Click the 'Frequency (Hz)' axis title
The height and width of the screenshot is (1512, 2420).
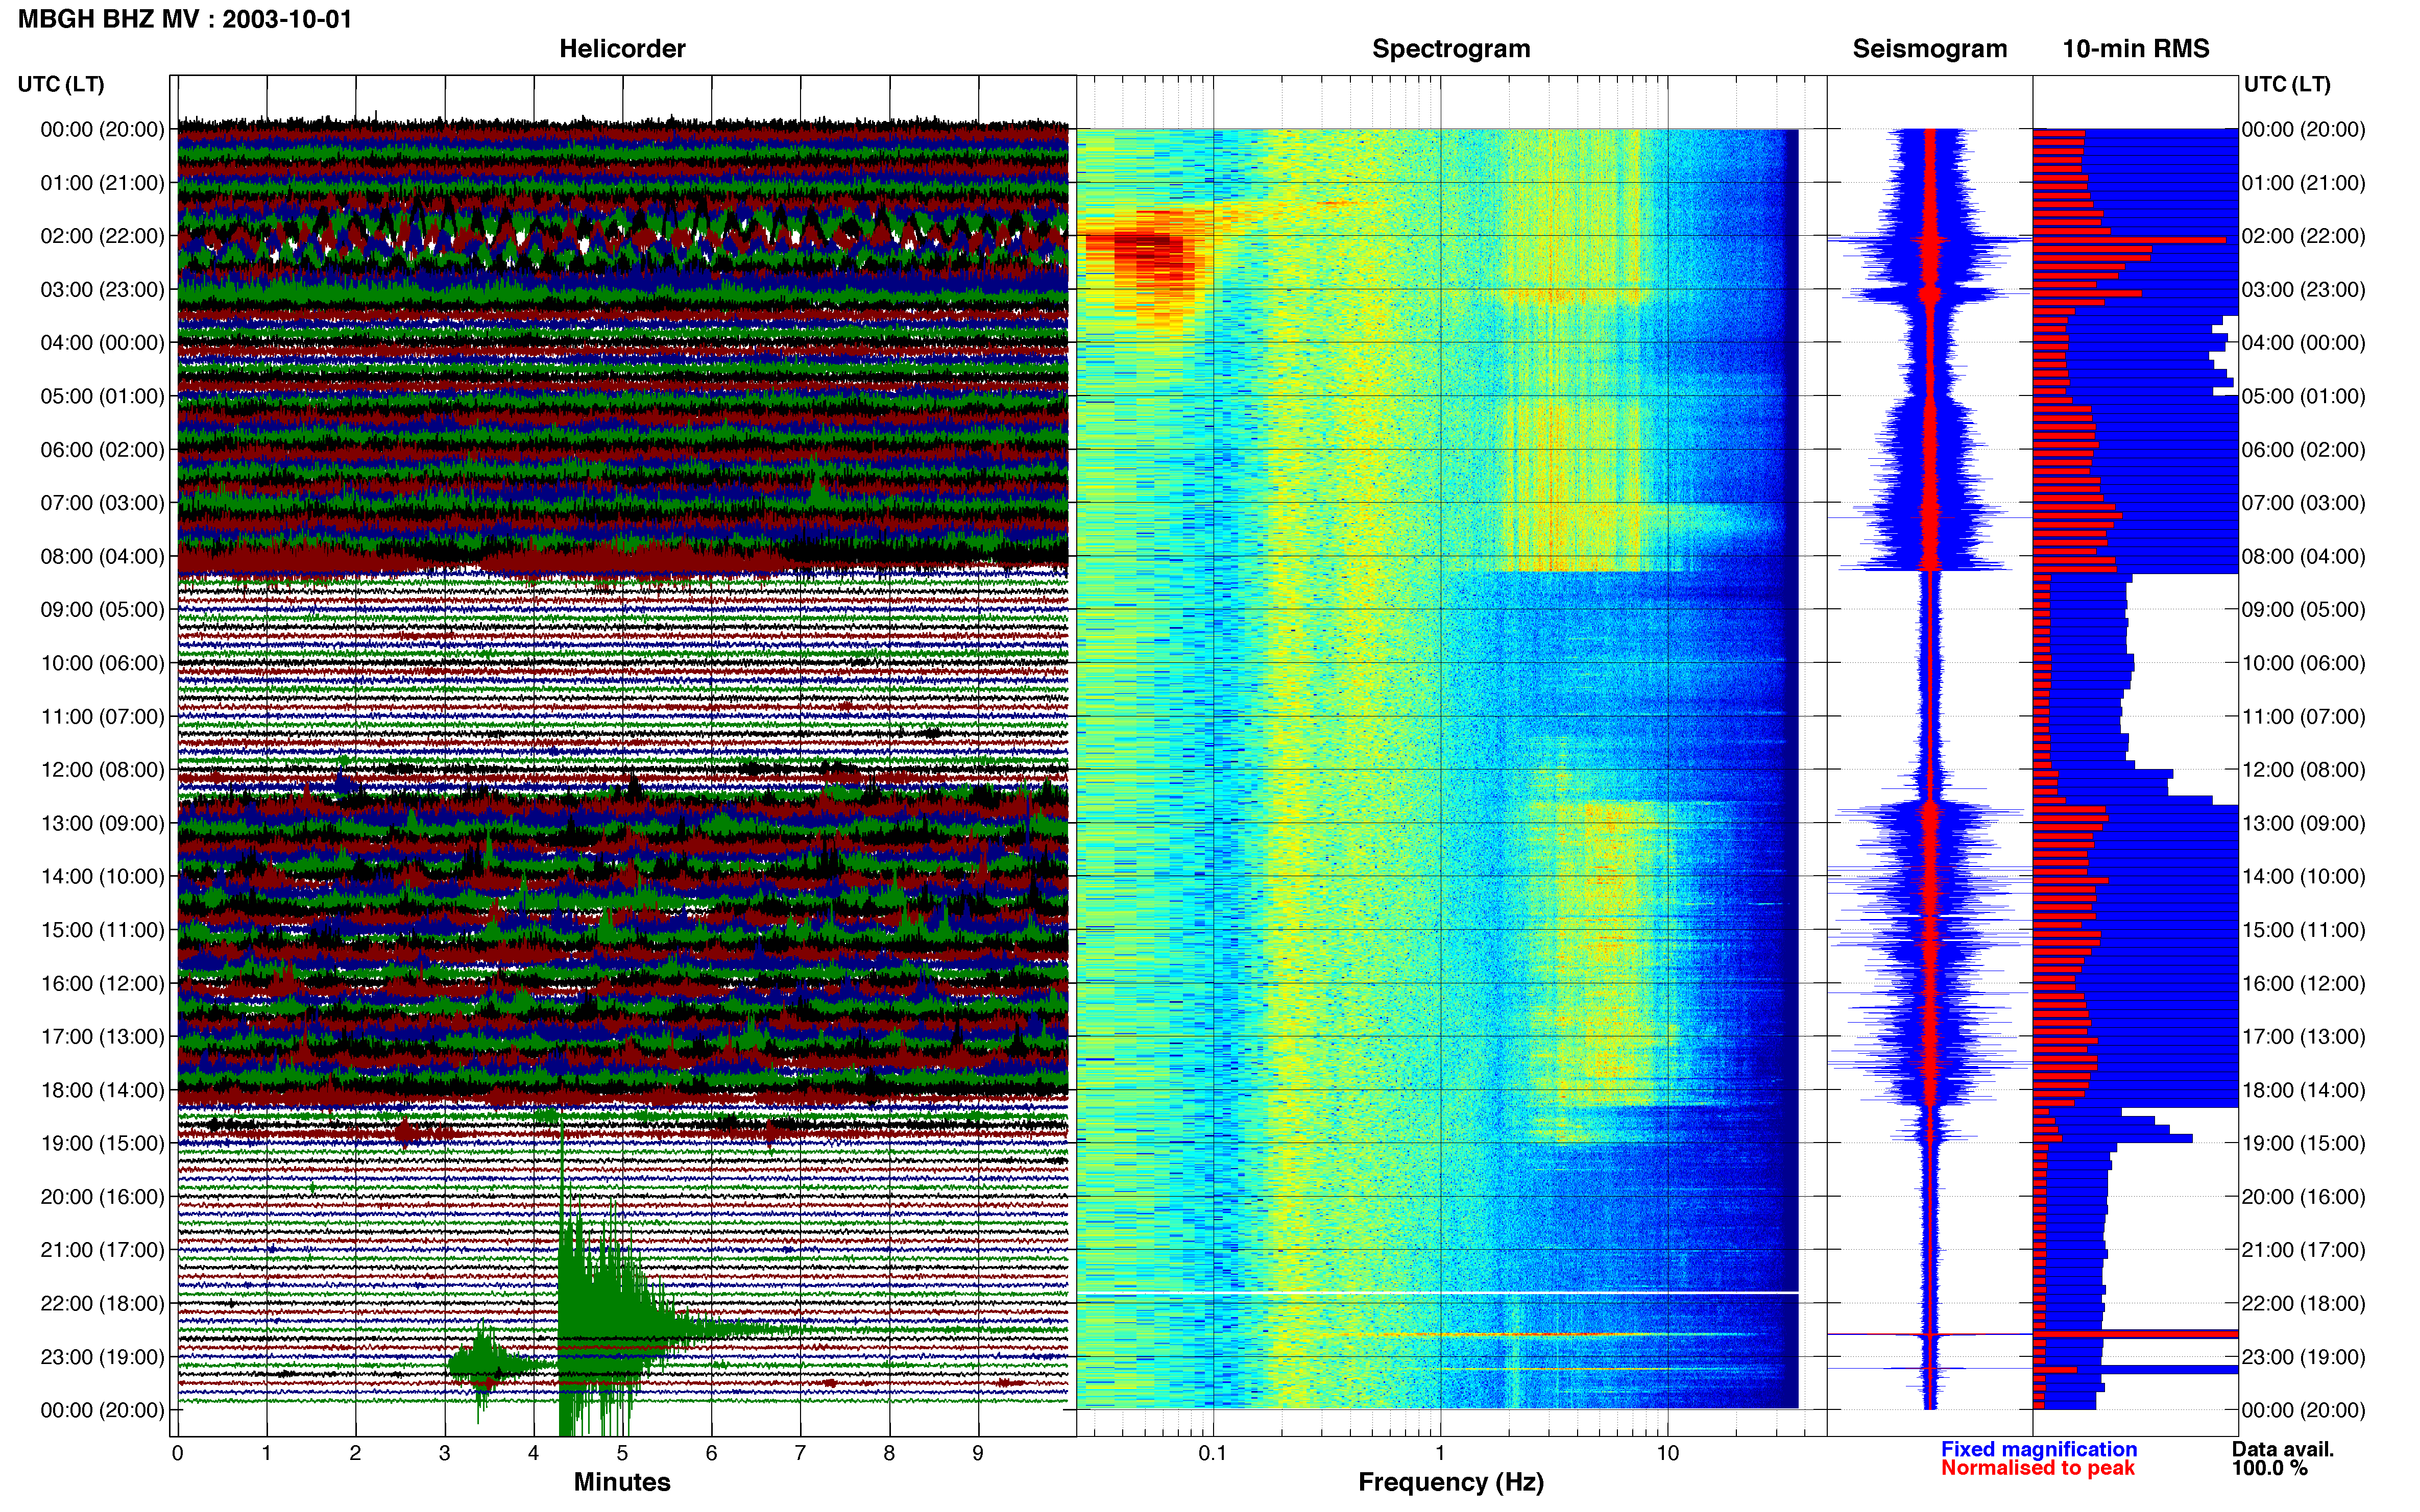pos(1450,1482)
